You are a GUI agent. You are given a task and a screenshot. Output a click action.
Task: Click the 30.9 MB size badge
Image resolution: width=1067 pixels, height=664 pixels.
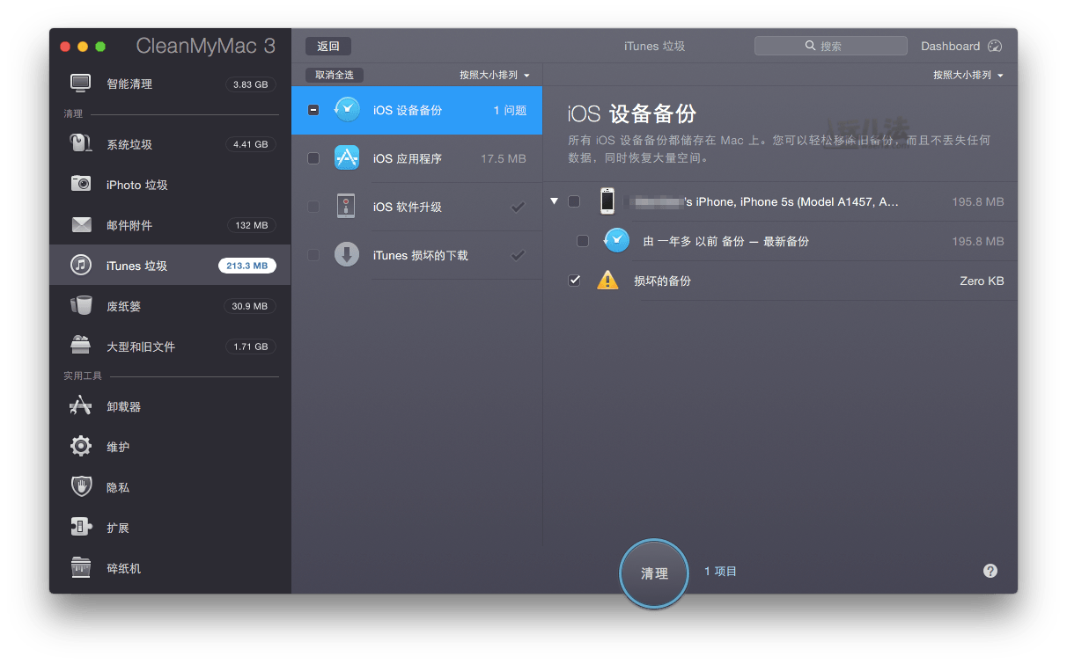pyautogui.click(x=251, y=306)
